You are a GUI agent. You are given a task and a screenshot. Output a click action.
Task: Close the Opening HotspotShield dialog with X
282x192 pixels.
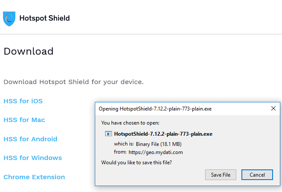click(x=273, y=108)
